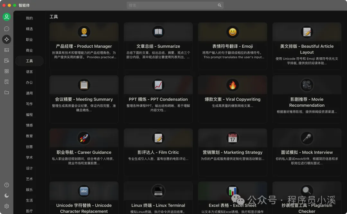Image resolution: width=347 pixels, height=214 pixels.
Task: Open the translate document sidebar icon
Action: click(x=7, y=61)
